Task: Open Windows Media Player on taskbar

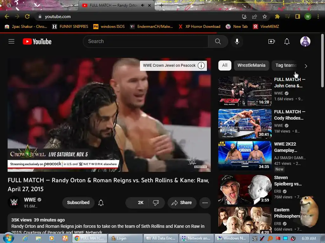Action: [51, 239]
